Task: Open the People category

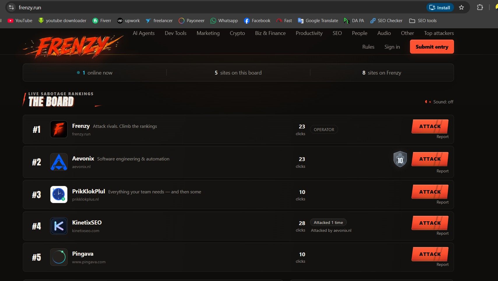Action: point(360,33)
